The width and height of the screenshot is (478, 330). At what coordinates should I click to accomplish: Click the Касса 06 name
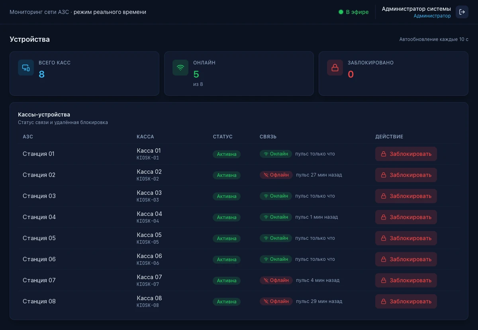point(149,256)
